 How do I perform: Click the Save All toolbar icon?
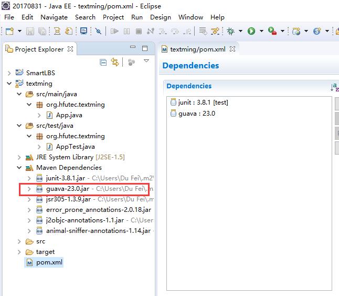tap(43, 32)
